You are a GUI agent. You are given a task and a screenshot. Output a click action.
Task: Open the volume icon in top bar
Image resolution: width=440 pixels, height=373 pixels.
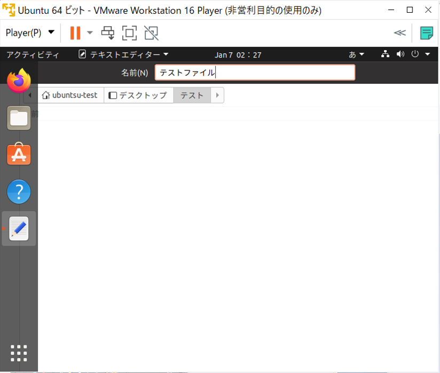point(400,54)
